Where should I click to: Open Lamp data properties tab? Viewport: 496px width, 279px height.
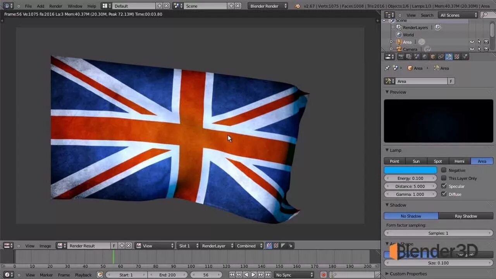pyautogui.click(x=449, y=57)
